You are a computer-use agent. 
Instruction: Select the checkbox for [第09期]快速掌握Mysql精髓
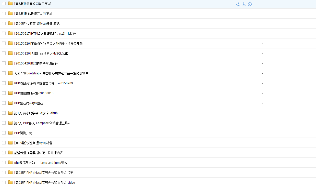tap(4, 143)
